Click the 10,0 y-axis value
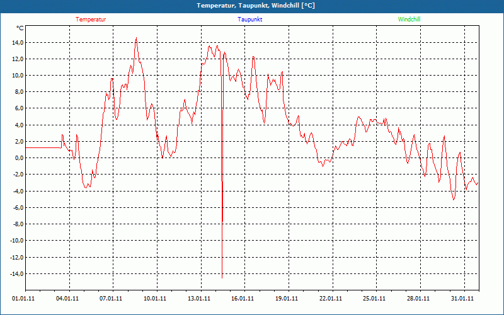 pos(18,76)
